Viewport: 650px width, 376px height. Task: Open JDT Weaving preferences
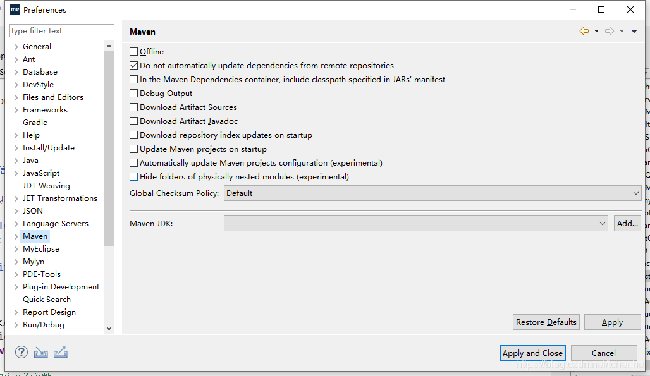[46, 186]
